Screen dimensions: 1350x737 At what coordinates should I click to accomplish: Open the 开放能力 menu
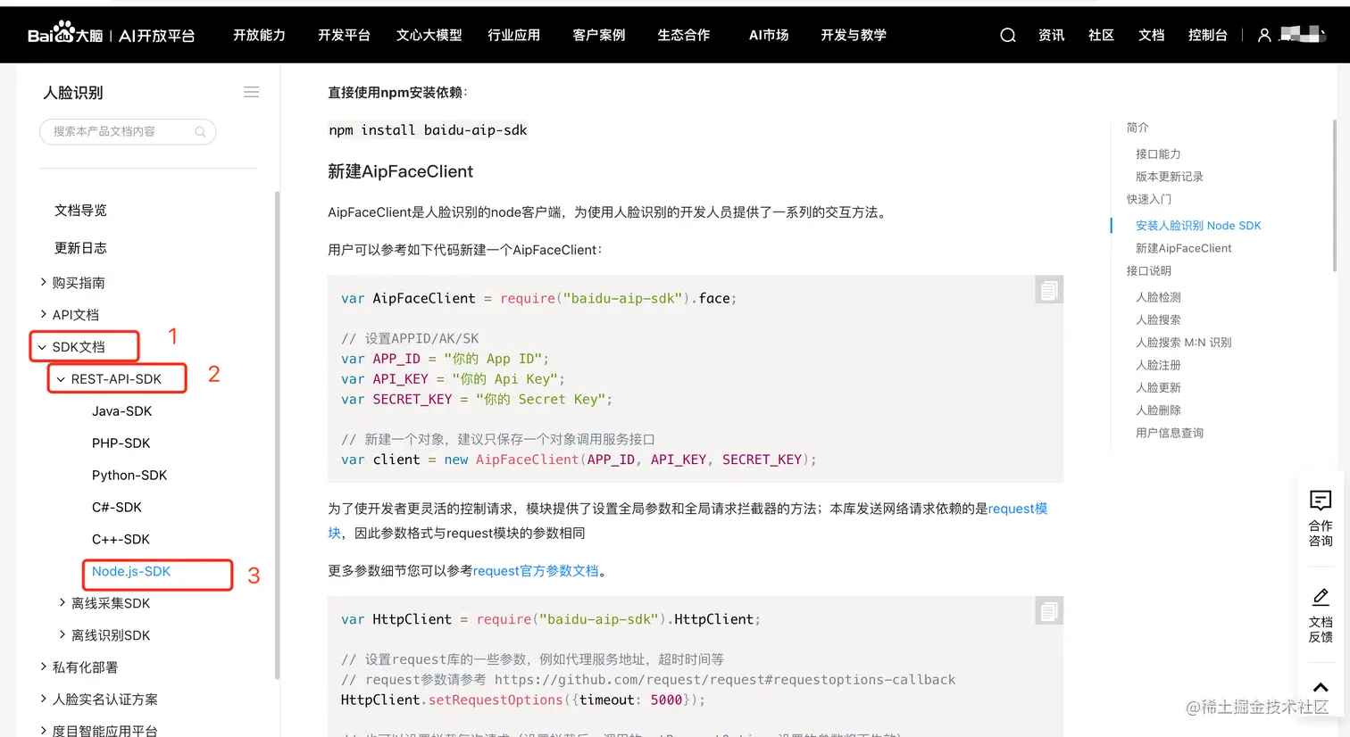(259, 35)
